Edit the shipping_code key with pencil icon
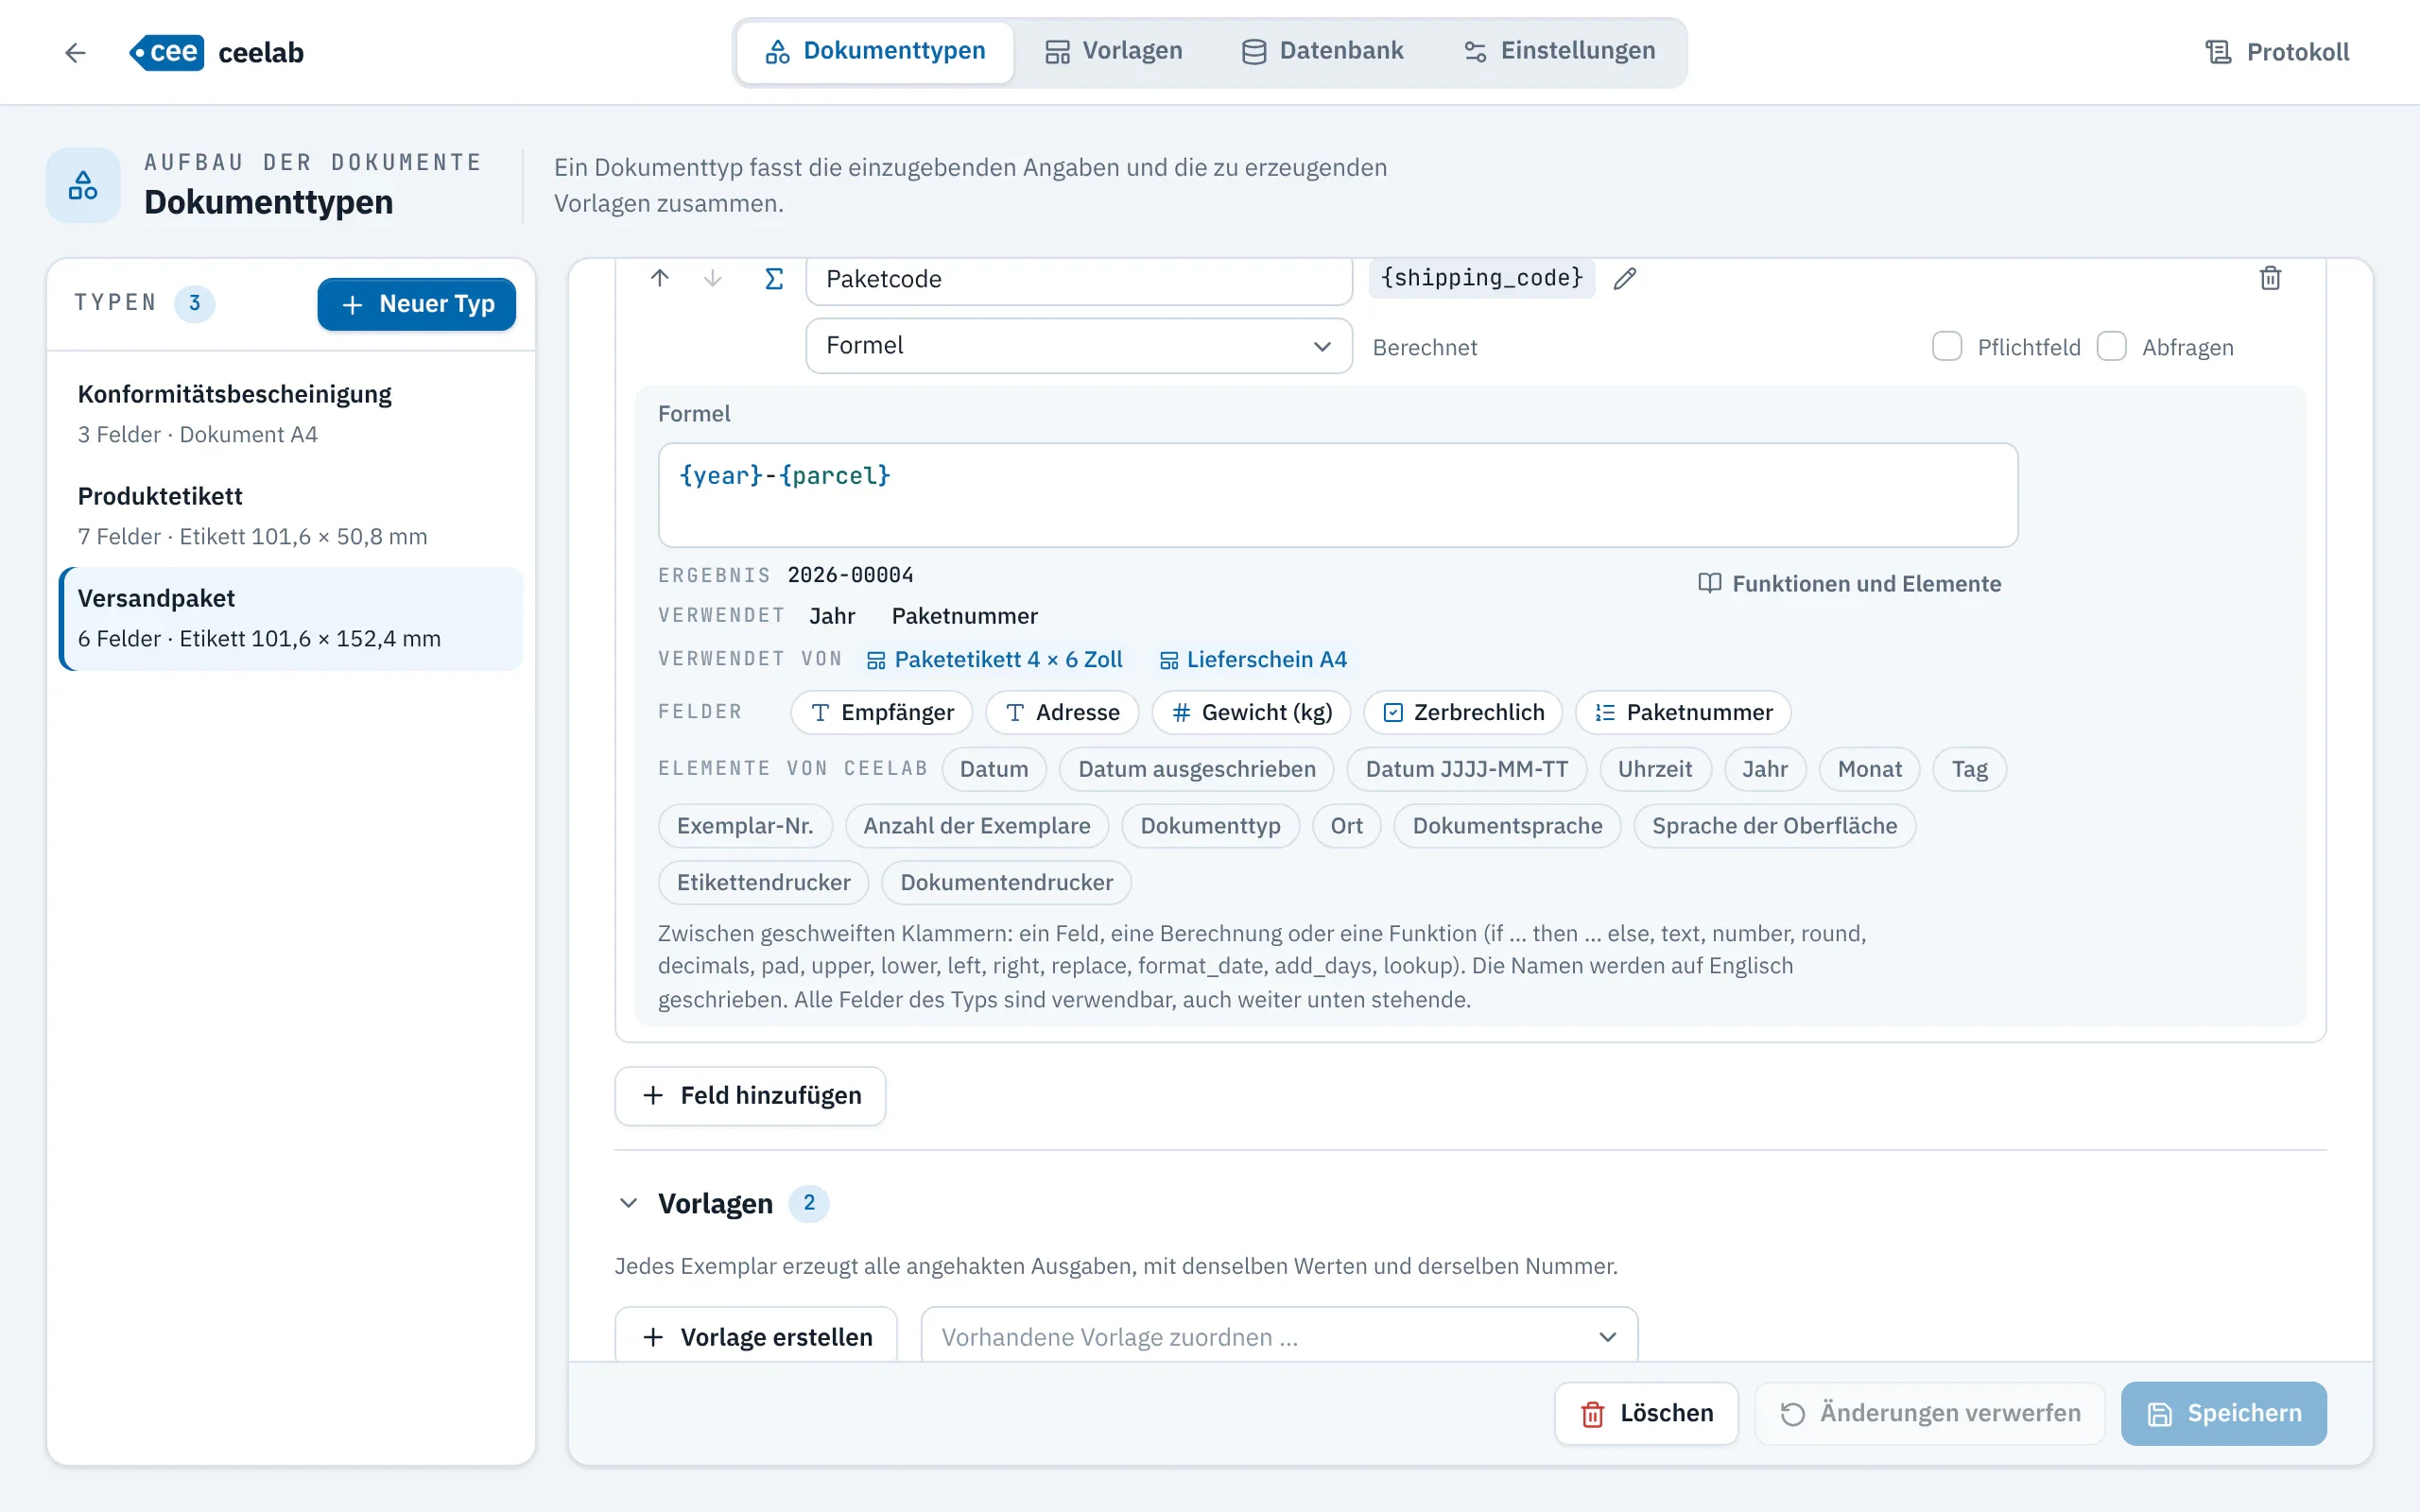 pos(1625,278)
